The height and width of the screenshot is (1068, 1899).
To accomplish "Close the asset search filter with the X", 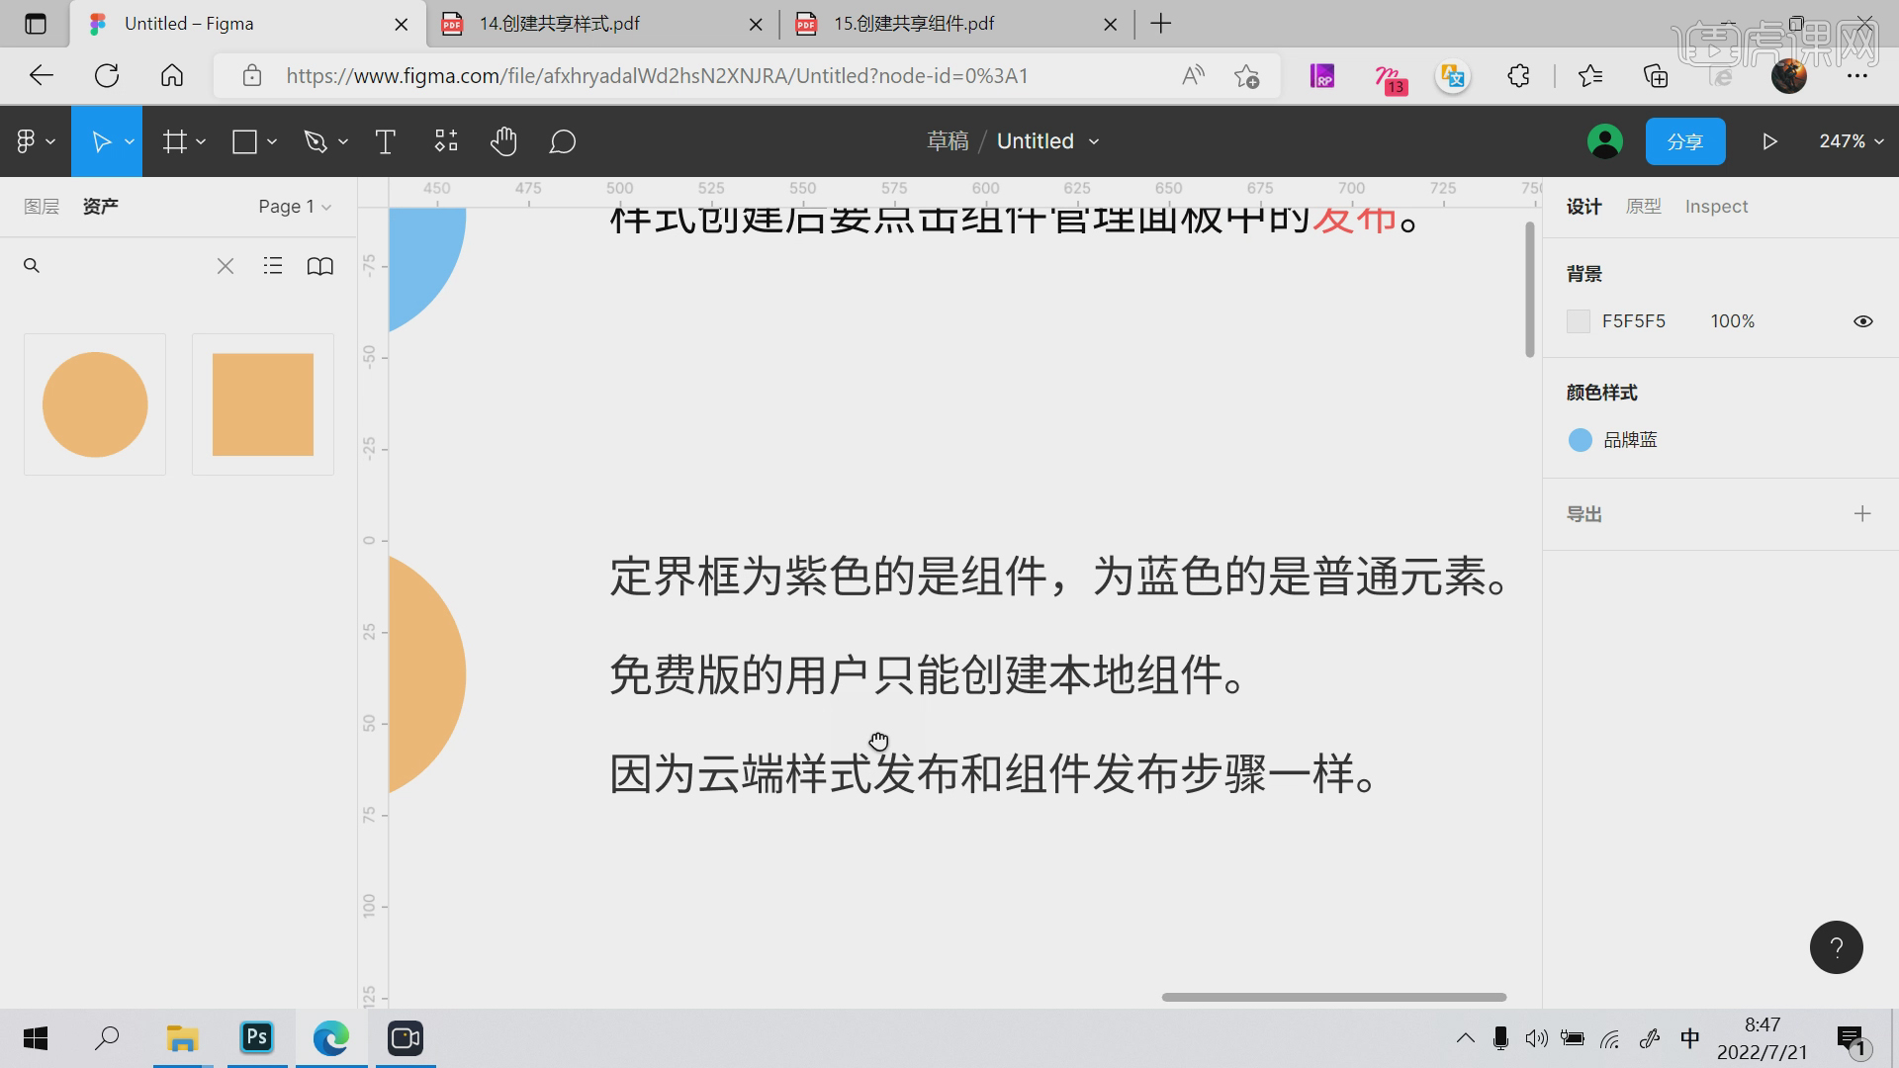I will click(225, 265).
